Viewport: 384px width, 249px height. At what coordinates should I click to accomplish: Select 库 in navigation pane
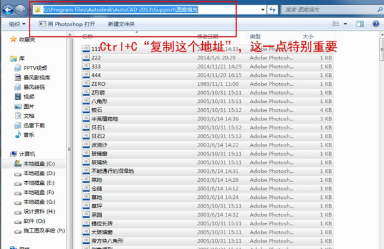click(17, 58)
